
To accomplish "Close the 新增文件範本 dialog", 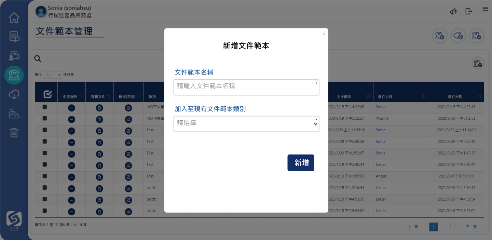I will tap(324, 34).
